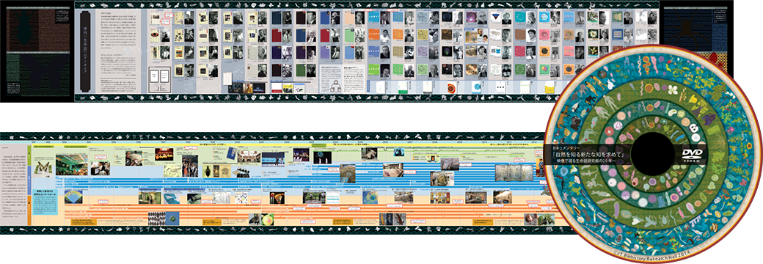The width and height of the screenshot is (763, 264).
Task: Click the green melon-like image in the timeline
Action: (268, 219)
